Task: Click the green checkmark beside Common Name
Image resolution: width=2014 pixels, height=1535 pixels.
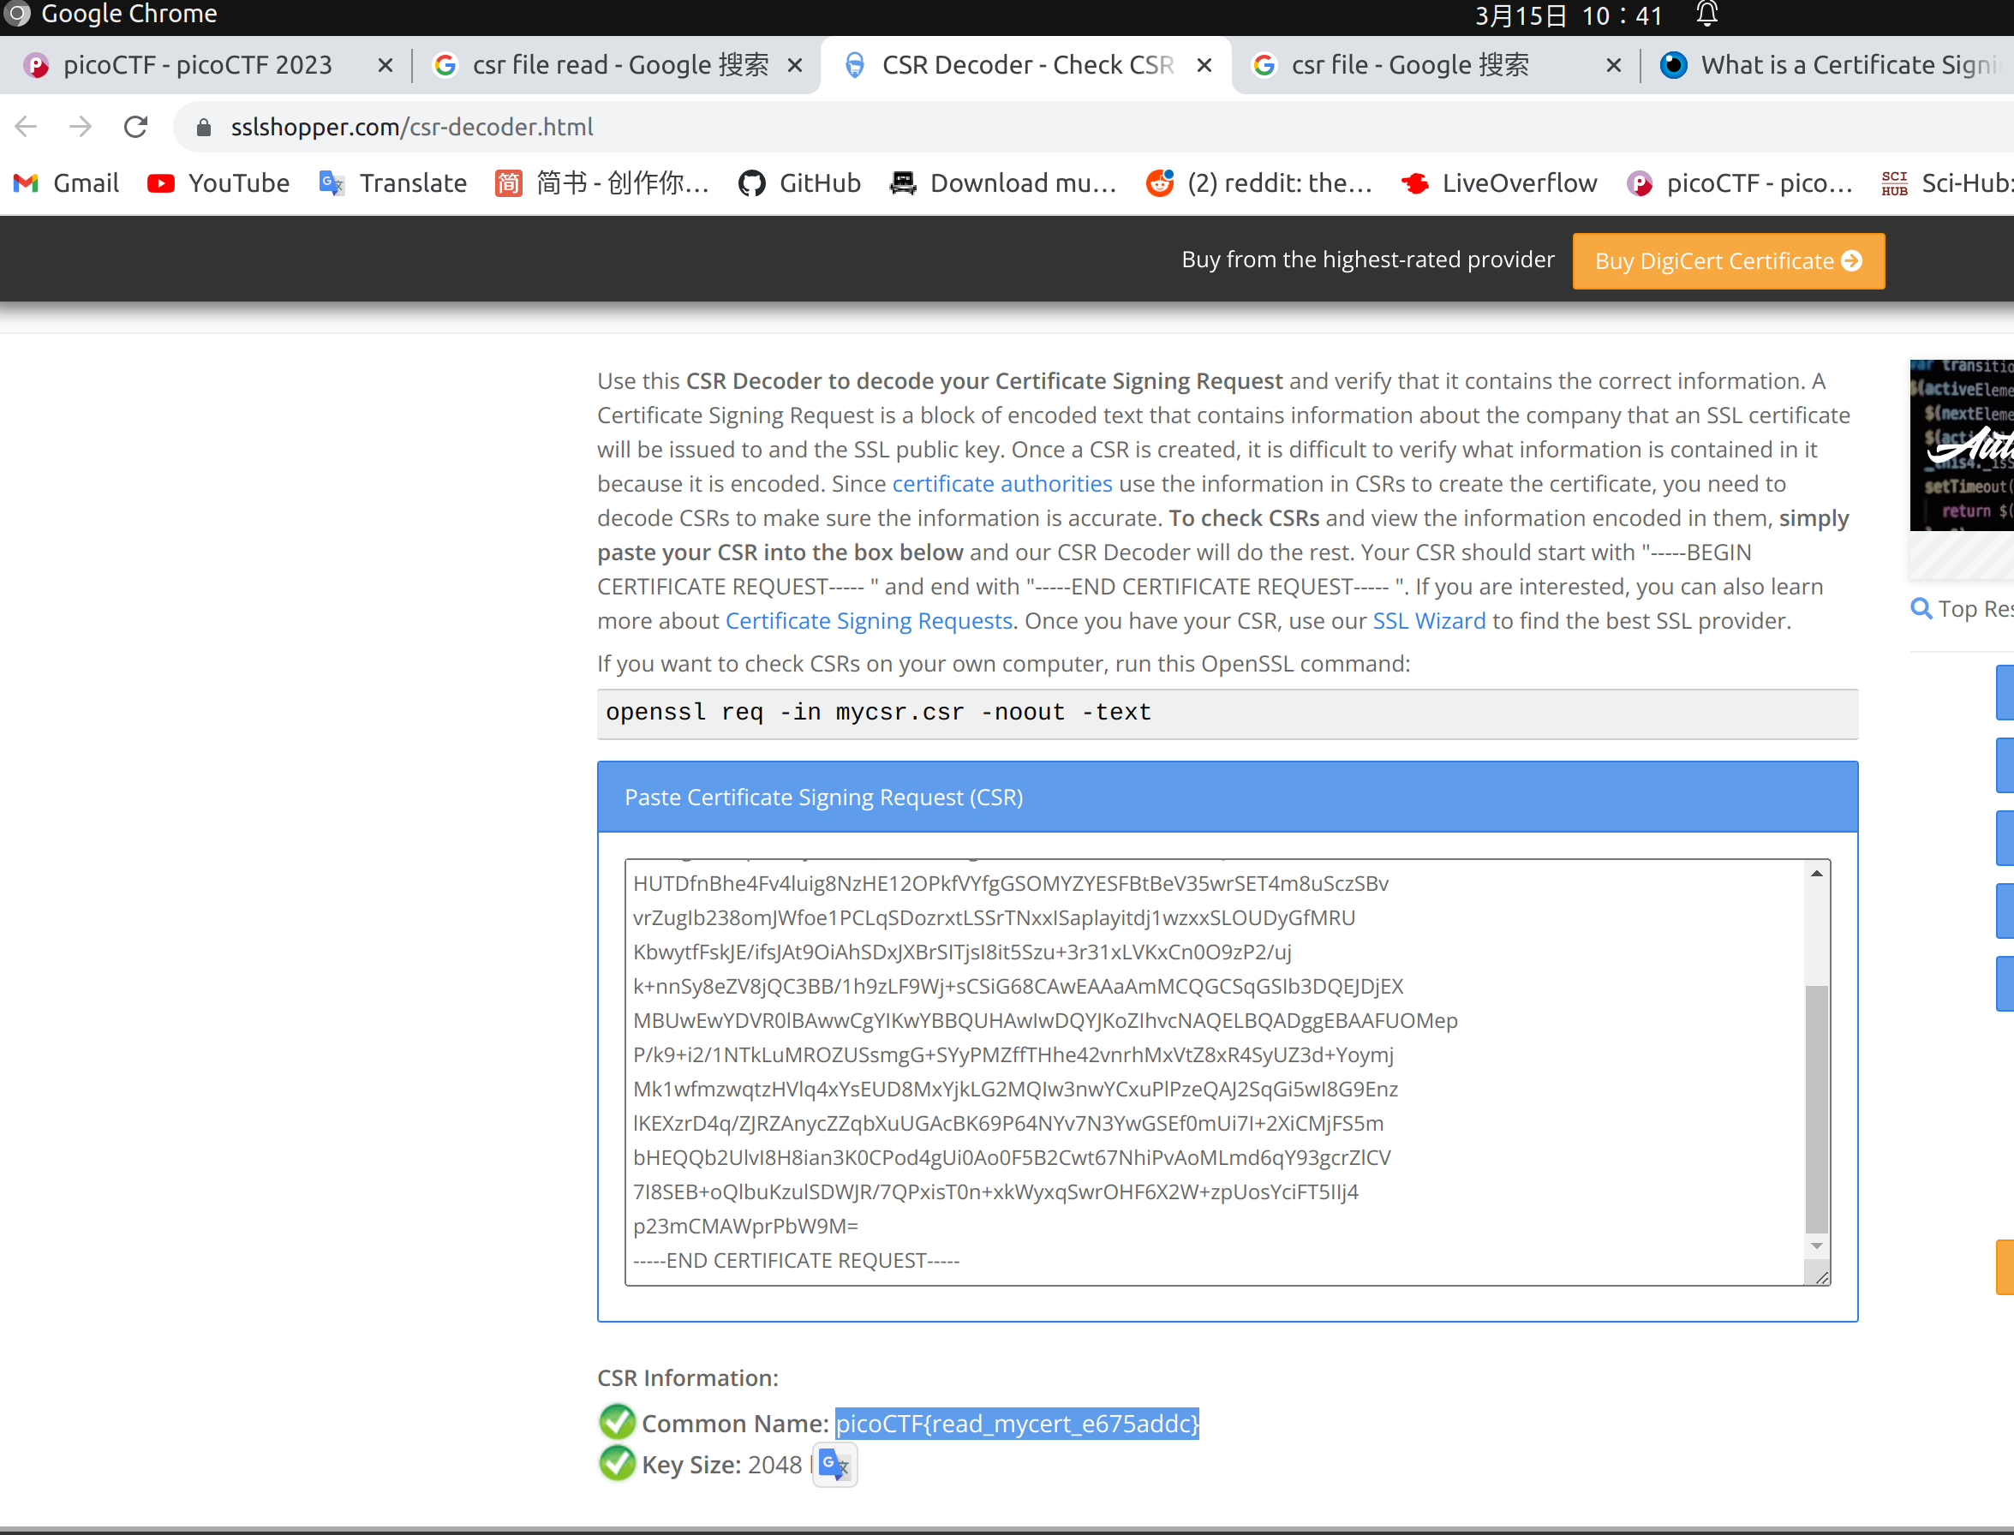Action: 617,1422
